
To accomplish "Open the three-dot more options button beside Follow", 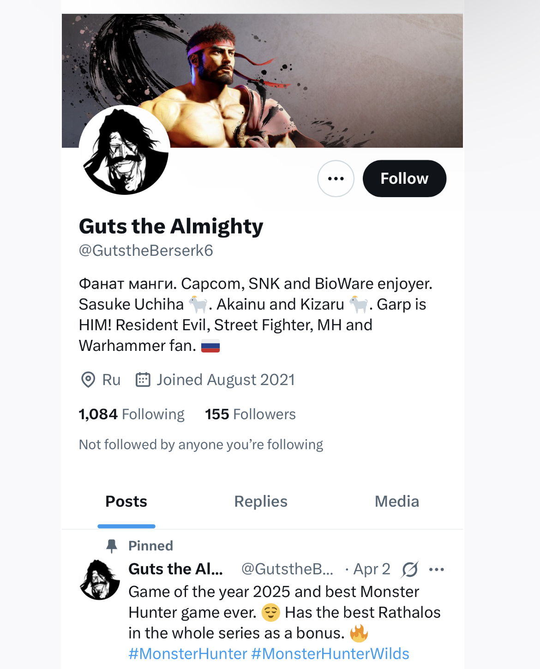I will coord(336,179).
